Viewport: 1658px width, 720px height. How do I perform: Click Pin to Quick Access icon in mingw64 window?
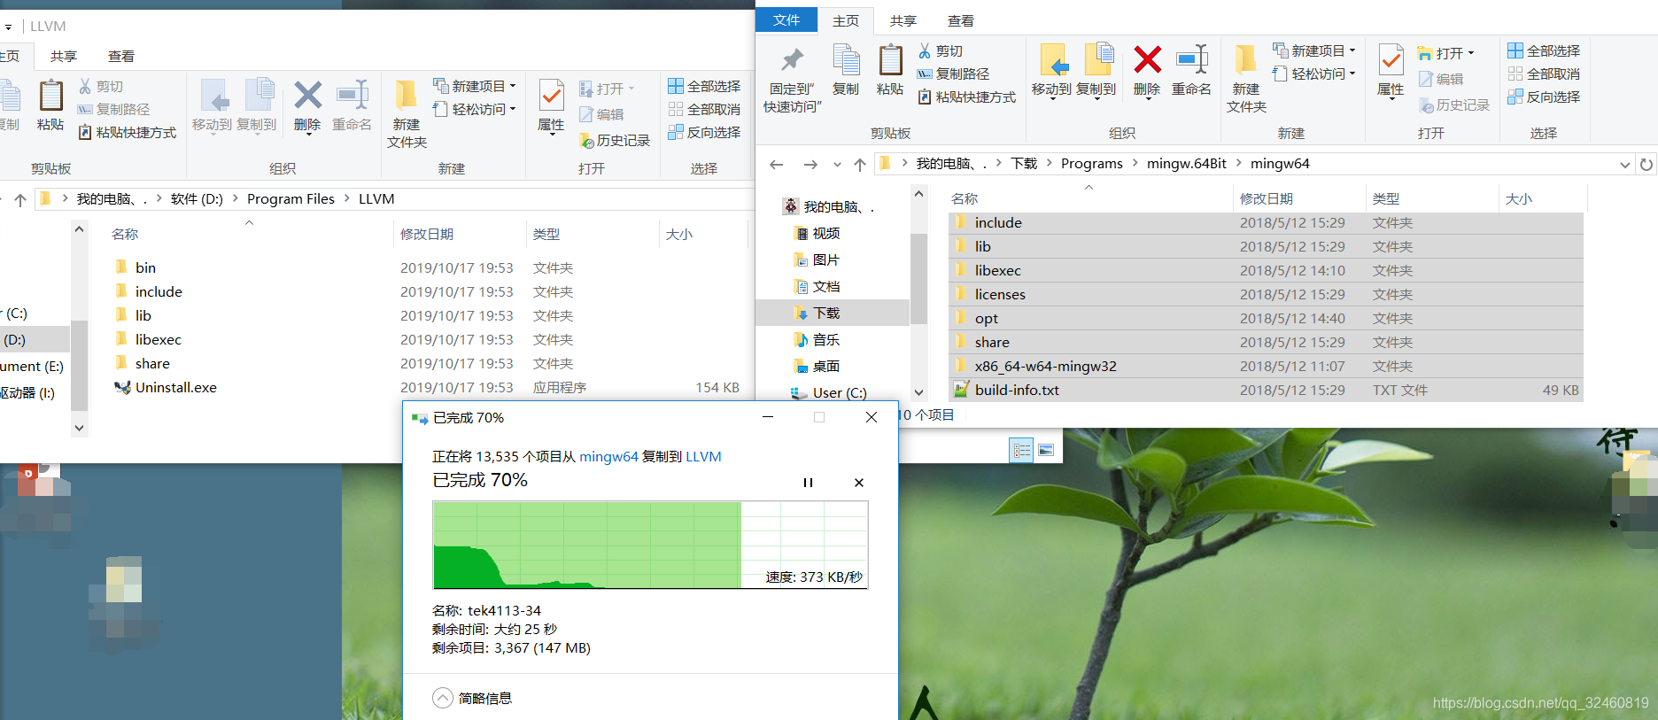pos(792,60)
